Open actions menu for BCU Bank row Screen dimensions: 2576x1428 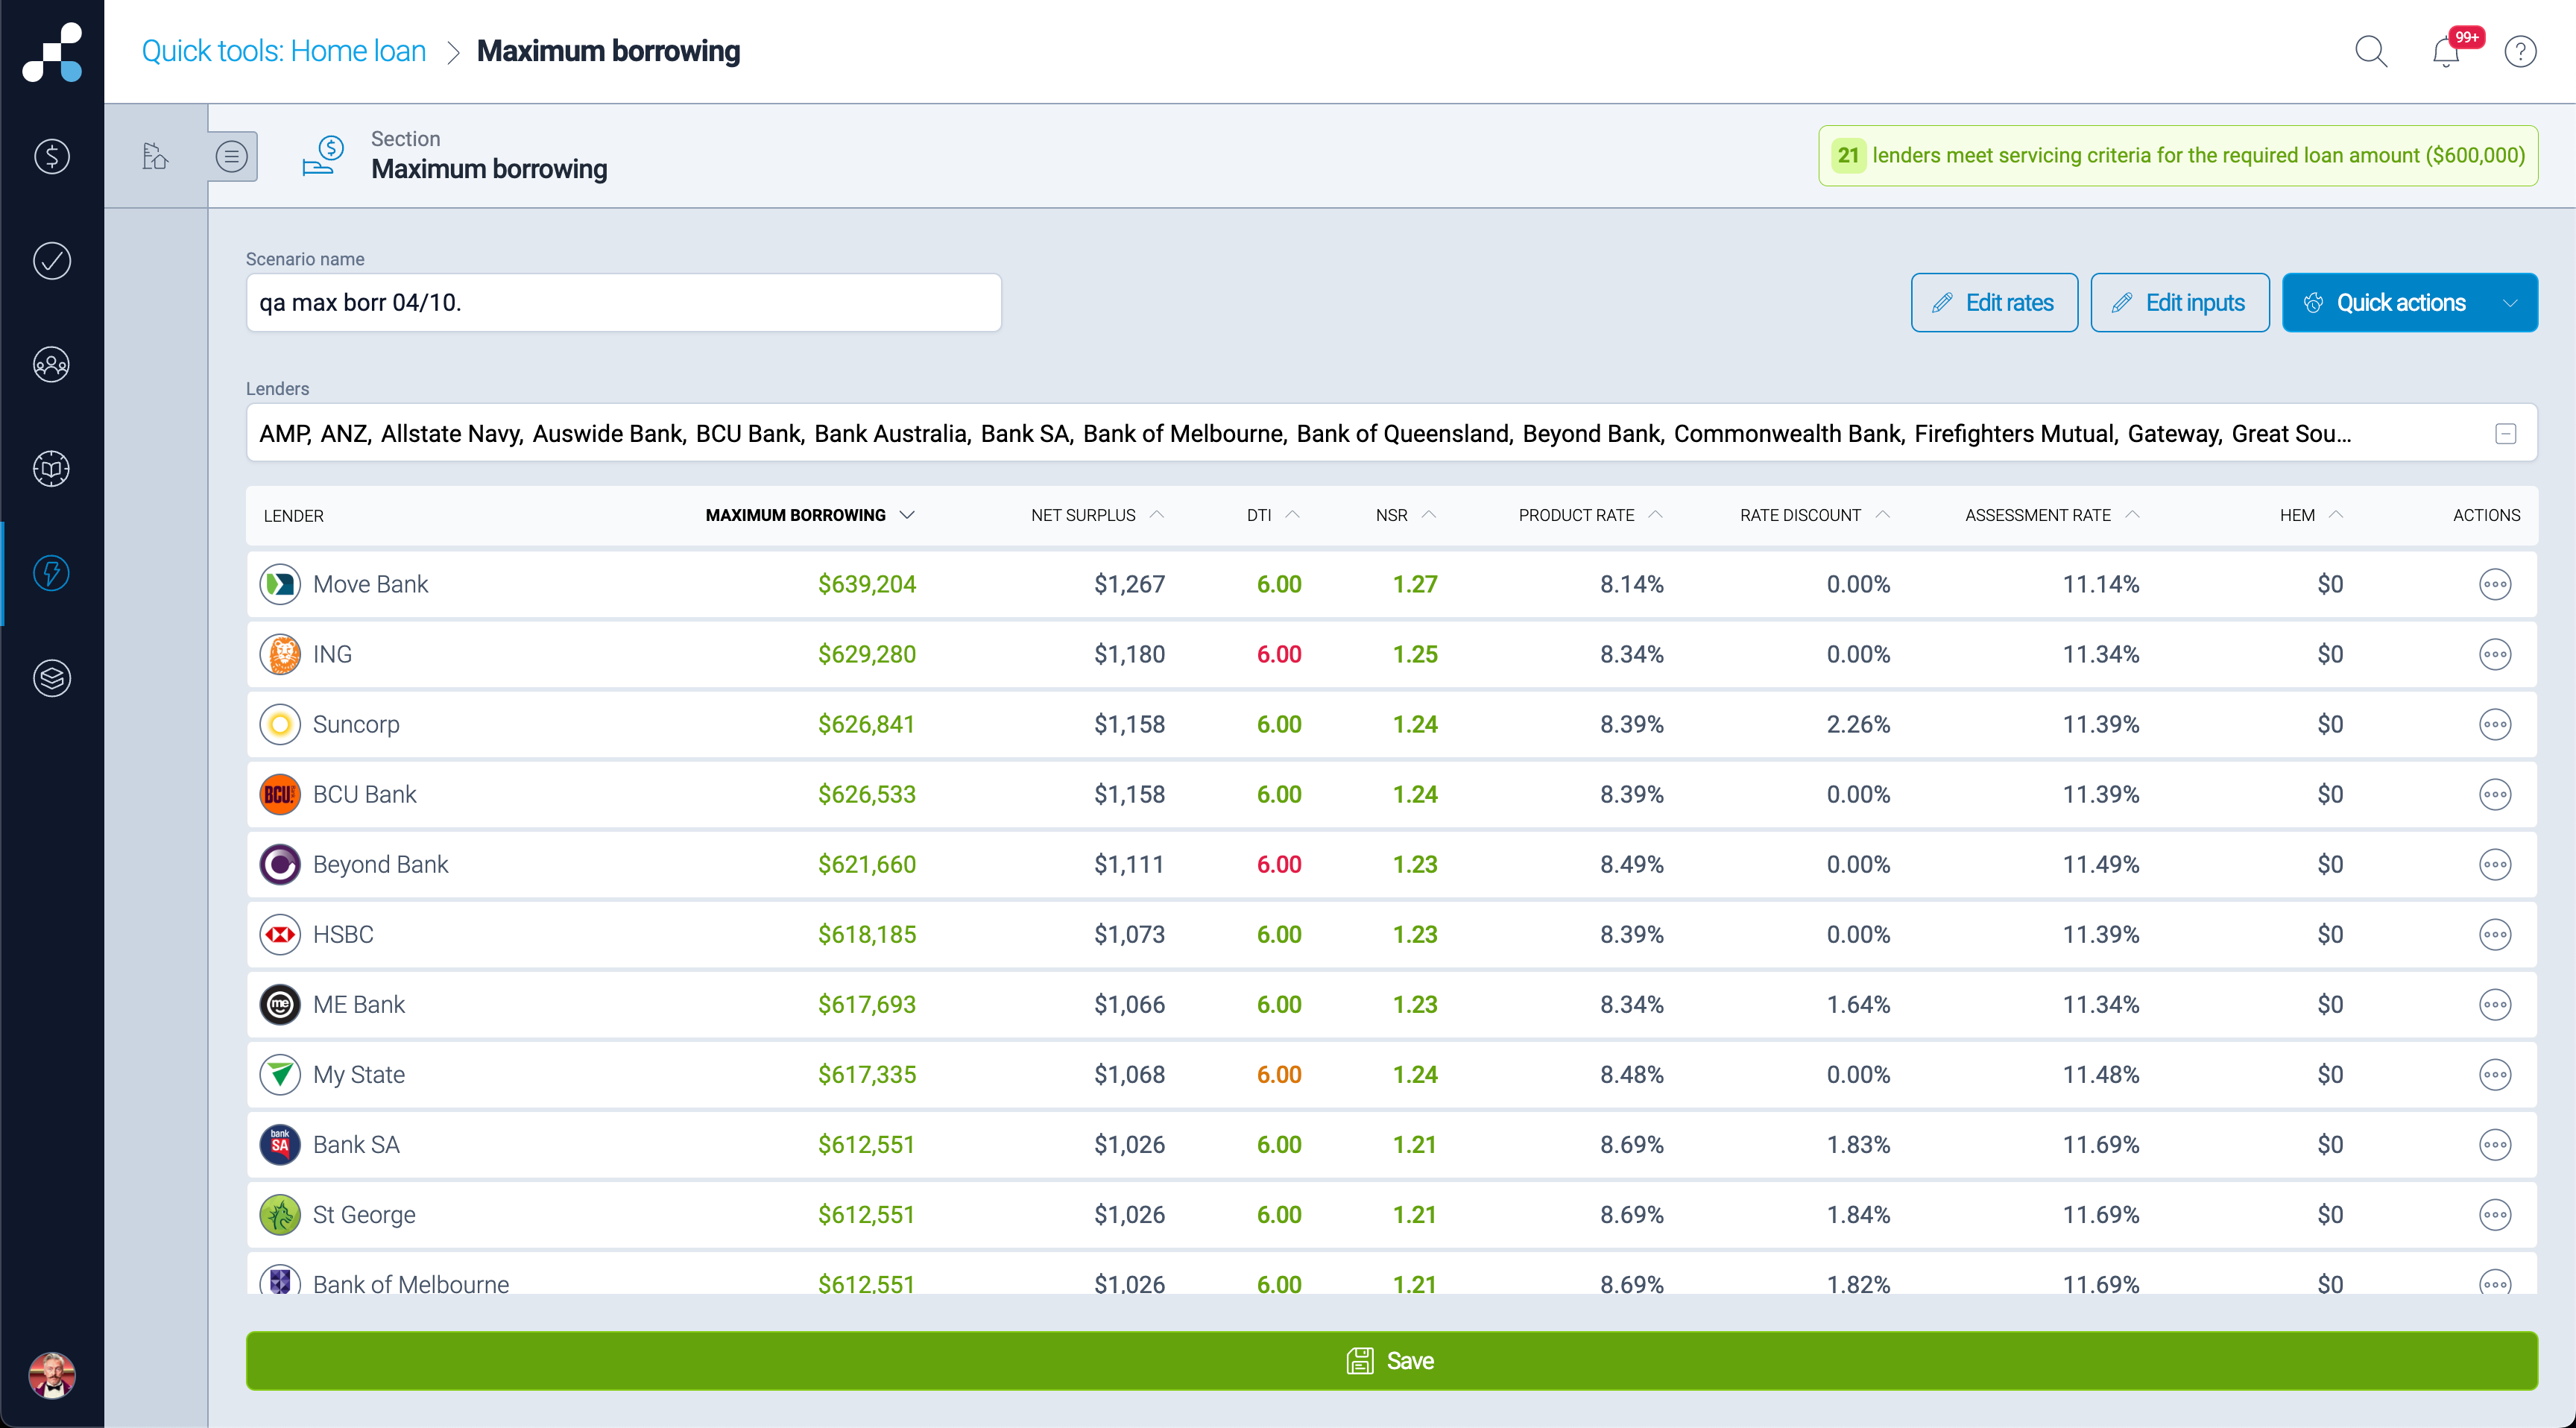coord(2495,794)
